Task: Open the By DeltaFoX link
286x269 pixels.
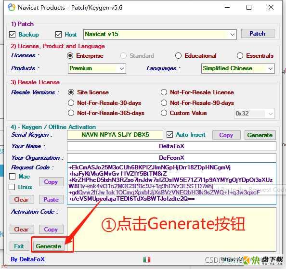Action: [27, 259]
